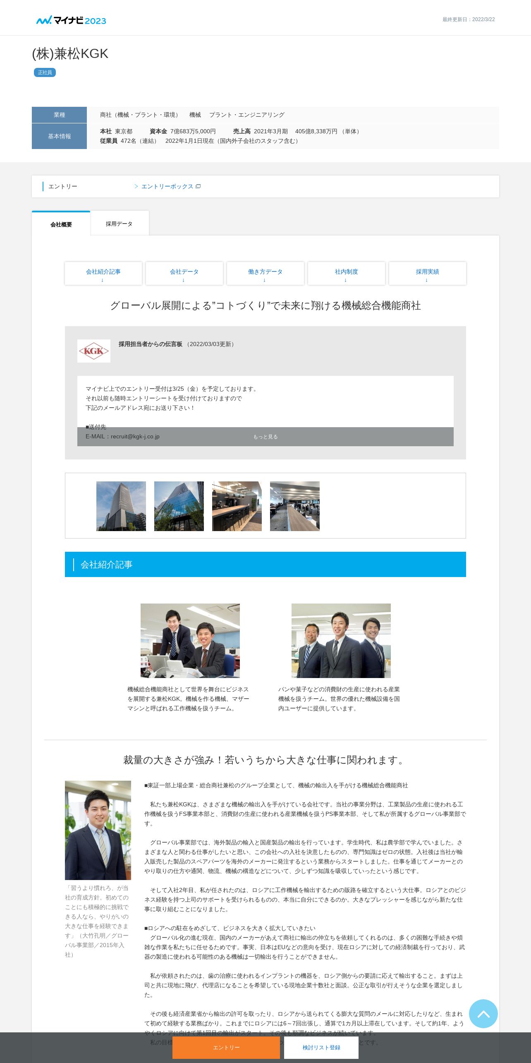Click the 最終更新日：2022/3/22 text
Screen dimensions: 531x1063
(469, 19)
